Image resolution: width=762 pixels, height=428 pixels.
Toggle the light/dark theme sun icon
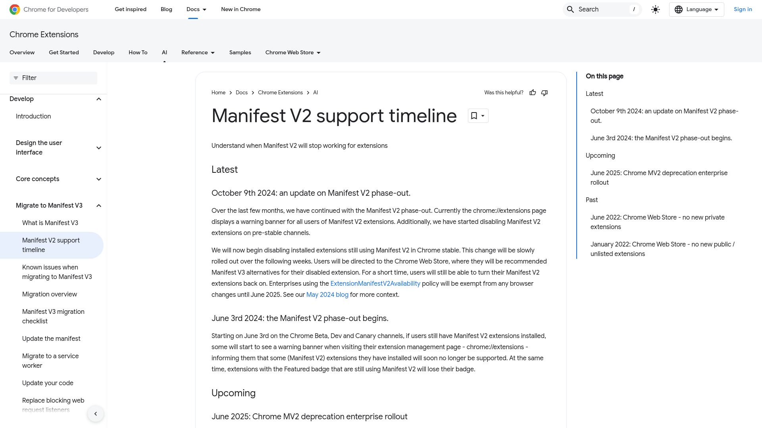(x=655, y=10)
